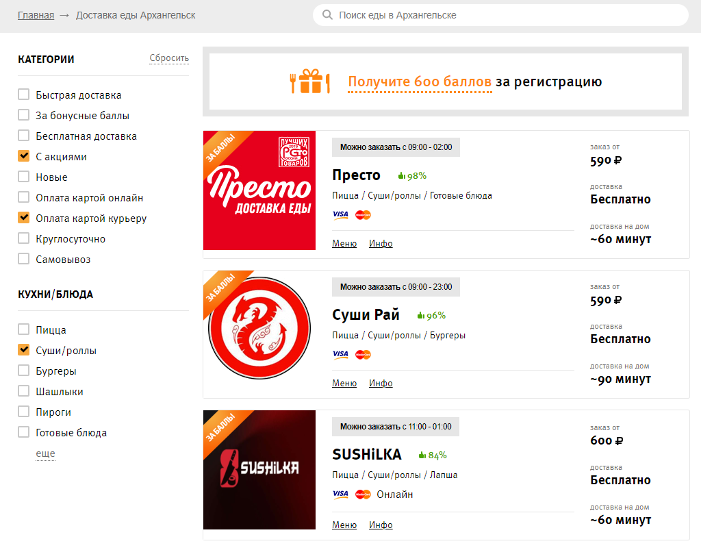Click Пицца / Суши/роллы / Бургеры text

[399, 336]
